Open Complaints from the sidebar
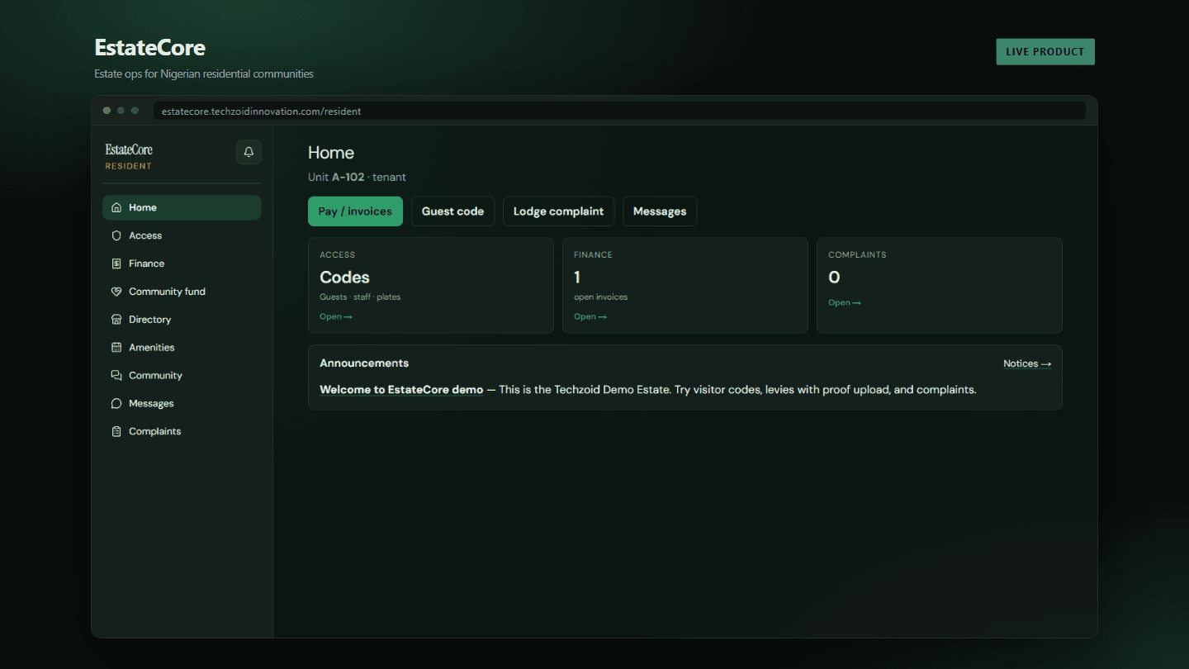This screenshot has width=1189, height=669. (182, 432)
